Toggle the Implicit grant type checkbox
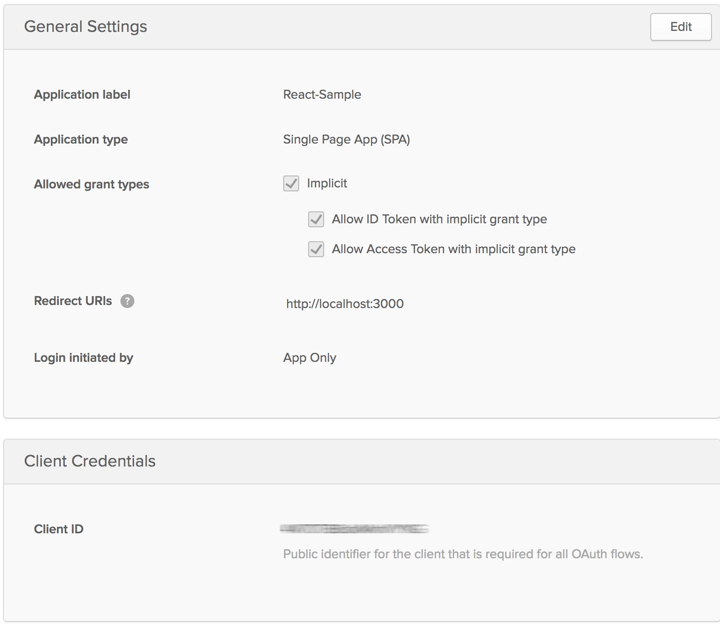The width and height of the screenshot is (720, 626). coord(291,183)
